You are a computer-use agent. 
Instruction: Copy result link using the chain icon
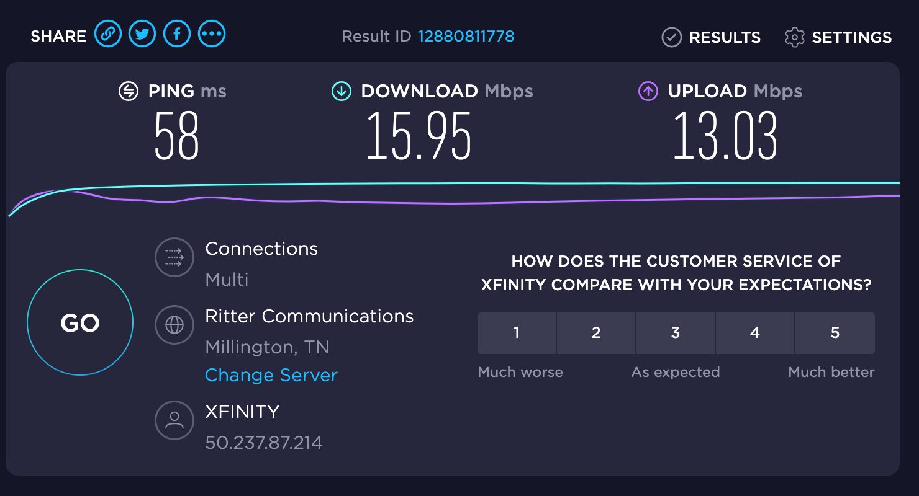107,33
